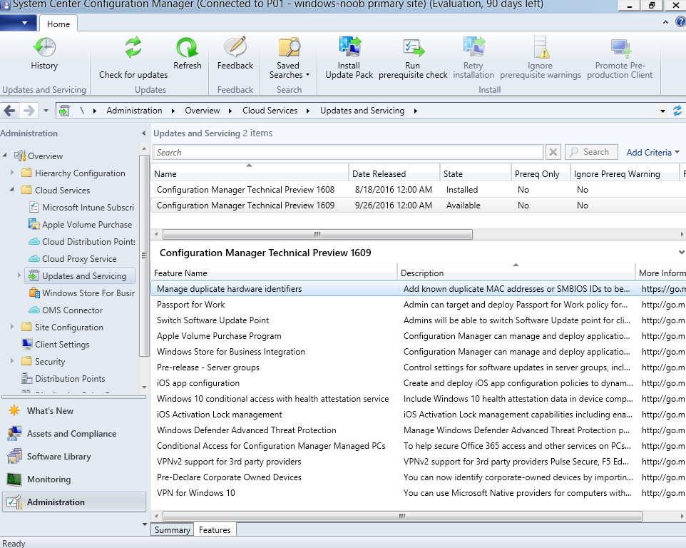
Task: Click Overview breadcrumb segment
Action: [202, 111]
